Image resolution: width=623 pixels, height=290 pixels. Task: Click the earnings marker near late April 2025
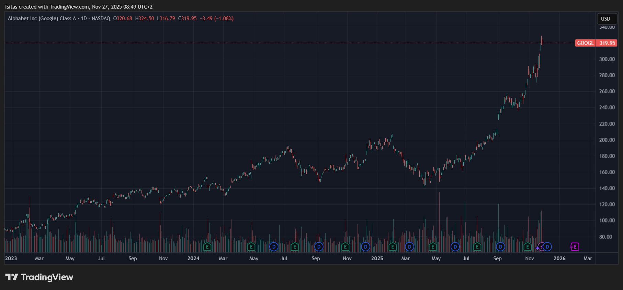[433, 247]
